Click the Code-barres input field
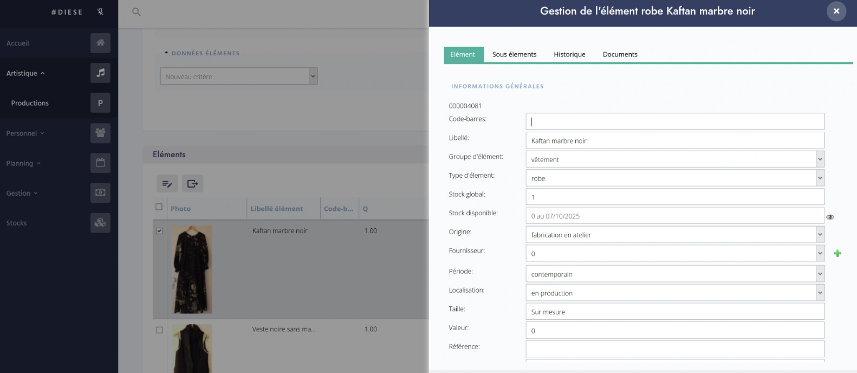Image resolution: width=857 pixels, height=373 pixels. (x=674, y=121)
